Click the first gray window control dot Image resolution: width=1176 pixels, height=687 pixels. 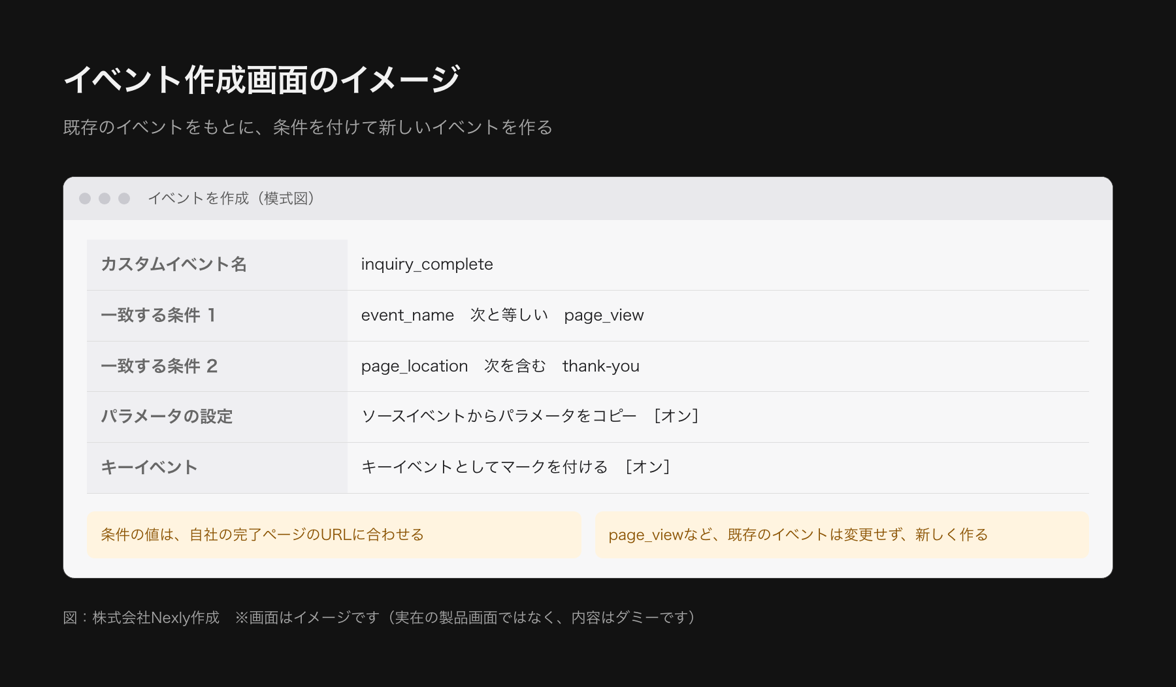click(85, 199)
